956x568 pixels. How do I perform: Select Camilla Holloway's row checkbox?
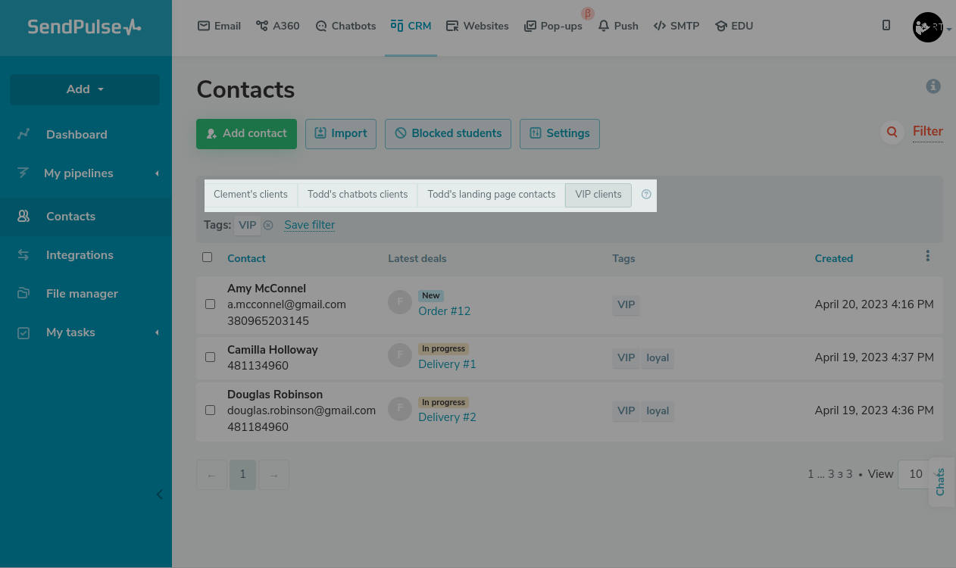211,357
